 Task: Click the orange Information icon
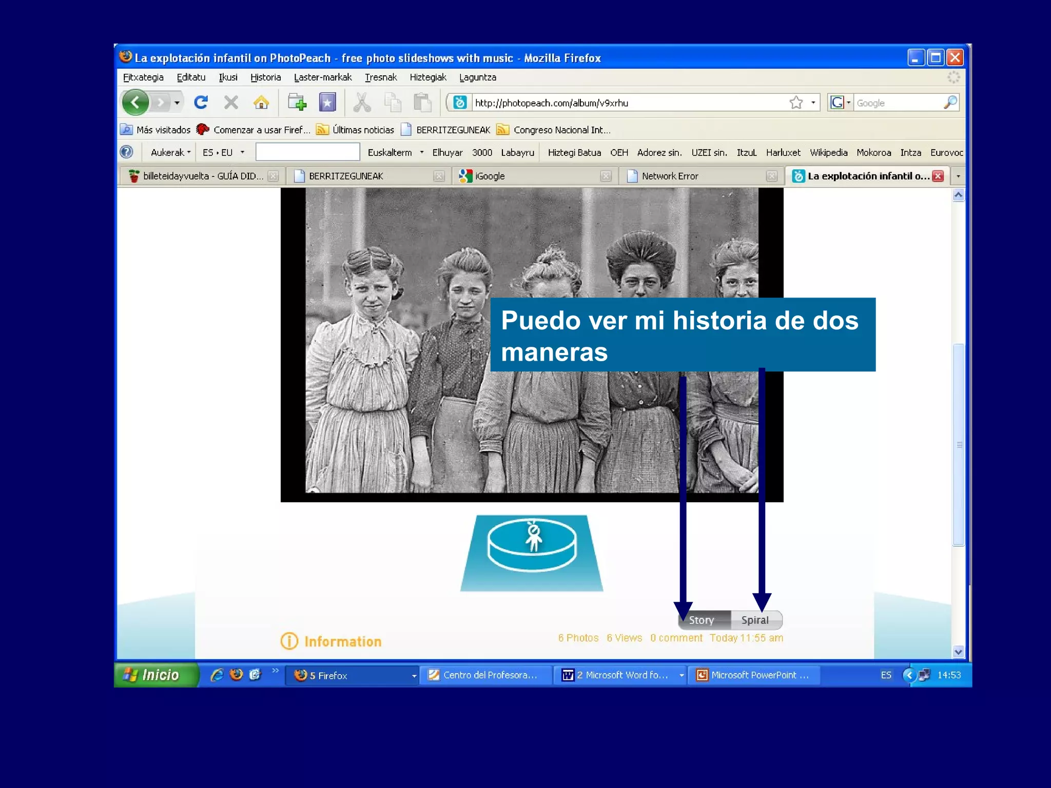(x=289, y=641)
